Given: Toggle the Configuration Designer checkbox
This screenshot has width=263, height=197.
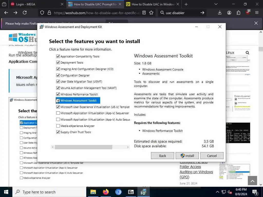Looking at the screenshot, I should (x=58, y=75).
